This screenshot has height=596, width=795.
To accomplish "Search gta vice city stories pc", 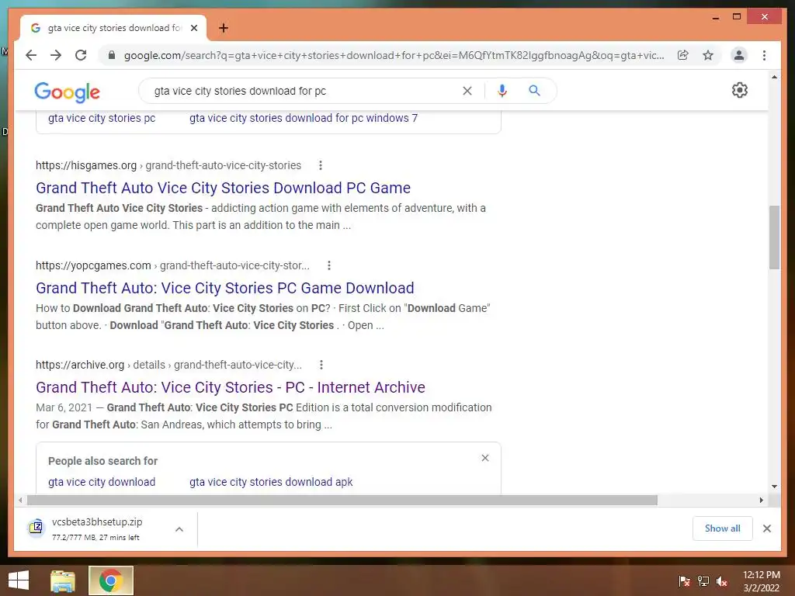I will tap(102, 118).
